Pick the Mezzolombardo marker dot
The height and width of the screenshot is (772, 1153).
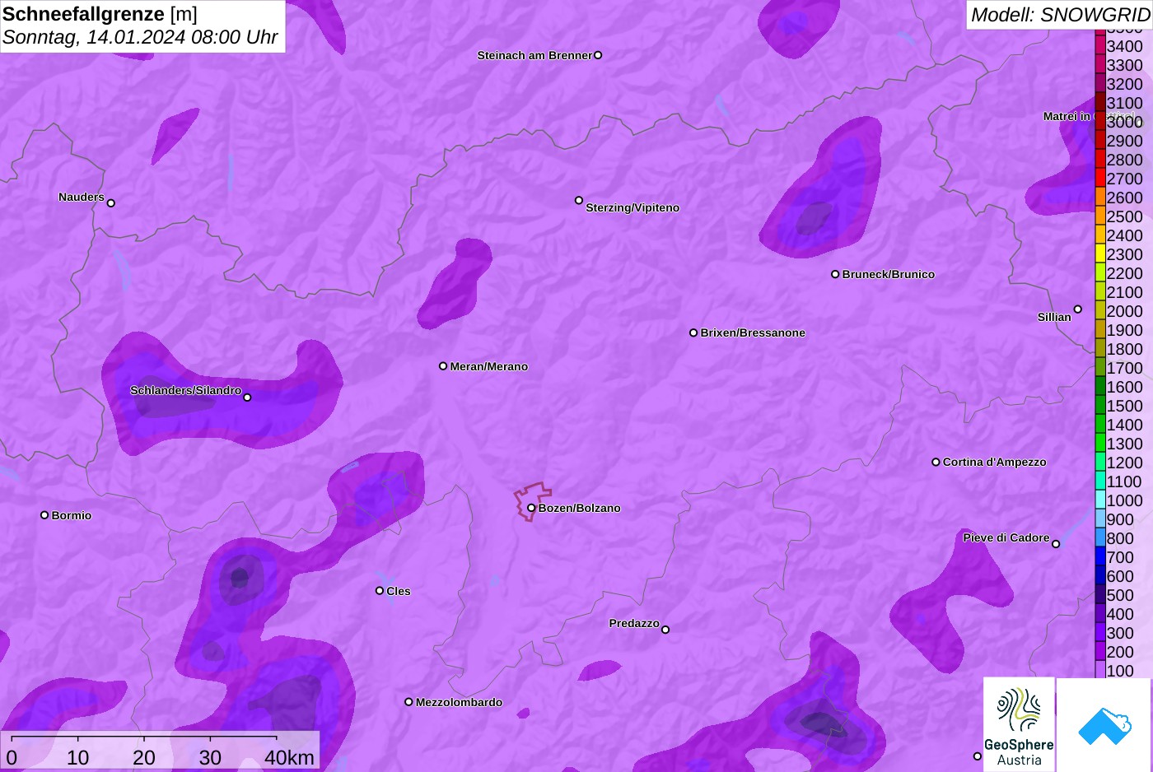point(408,702)
